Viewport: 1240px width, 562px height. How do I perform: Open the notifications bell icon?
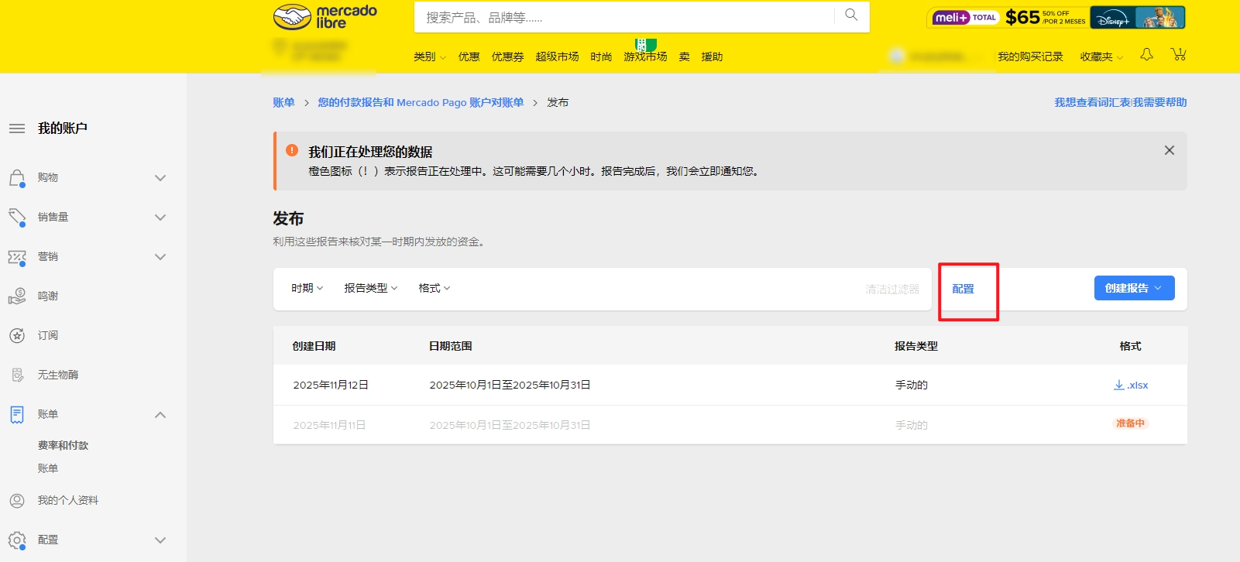(1146, 54)
